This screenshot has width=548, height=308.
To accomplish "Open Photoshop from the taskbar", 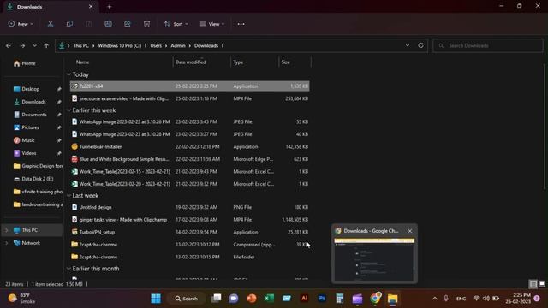I will pos(322,299).
